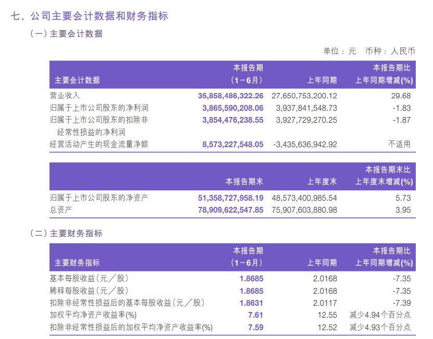
Task: Select value 78,909,622,547.85
Action: coord(231,210)
